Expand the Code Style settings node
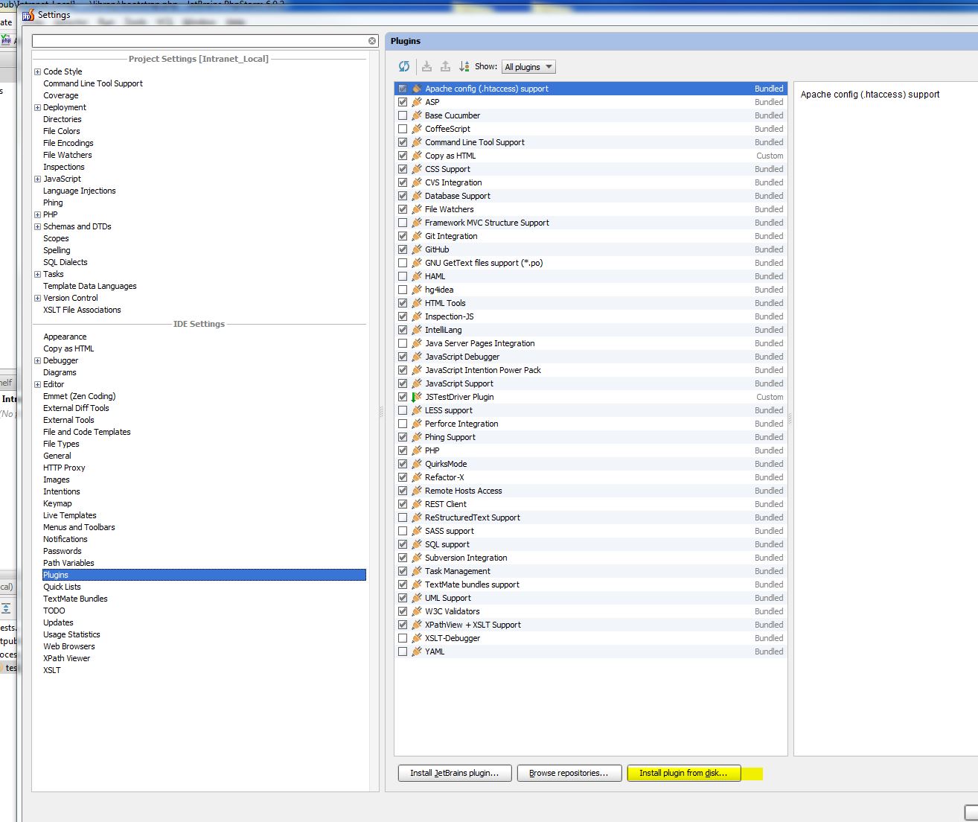Viewport: 978px width, 822px height. (x=37, y=71)
